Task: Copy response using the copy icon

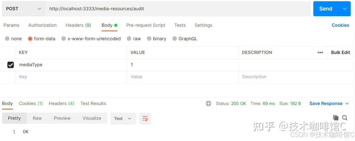Action: 336,118
